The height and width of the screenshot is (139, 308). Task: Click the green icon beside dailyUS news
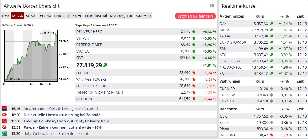[4, 134]
